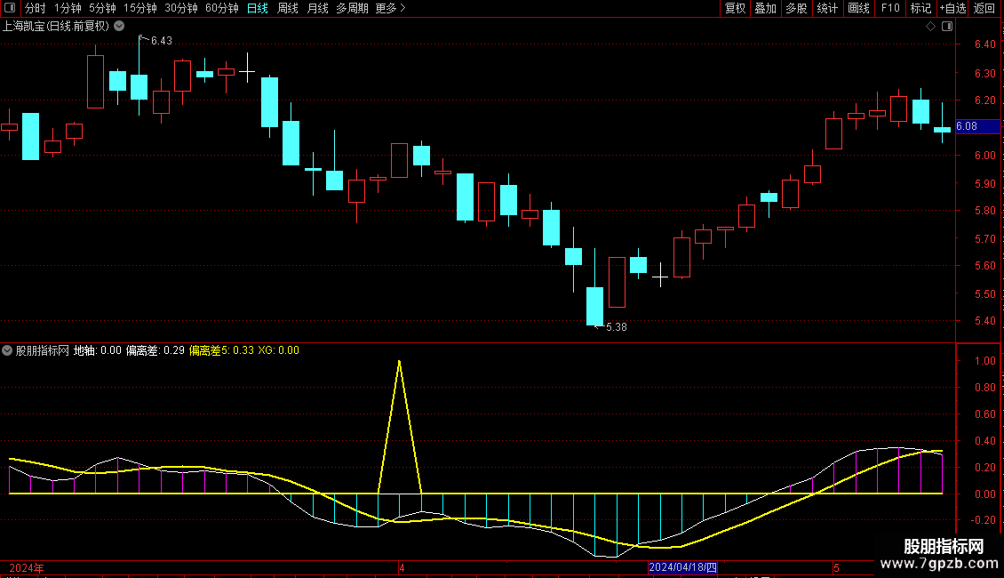Open the 多股 multi-stock view
Viewport: 1004px width, 578px height.
tap(796, 8)
